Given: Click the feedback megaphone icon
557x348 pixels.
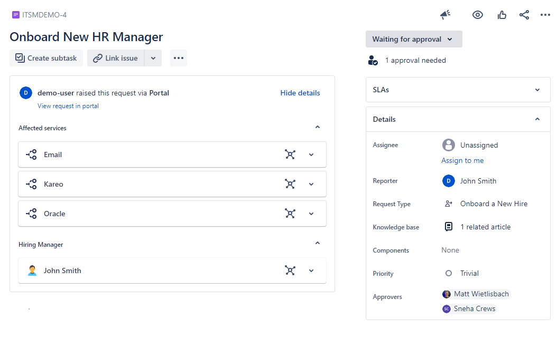Looking at the screenshot, I should [x=445, y=15].
